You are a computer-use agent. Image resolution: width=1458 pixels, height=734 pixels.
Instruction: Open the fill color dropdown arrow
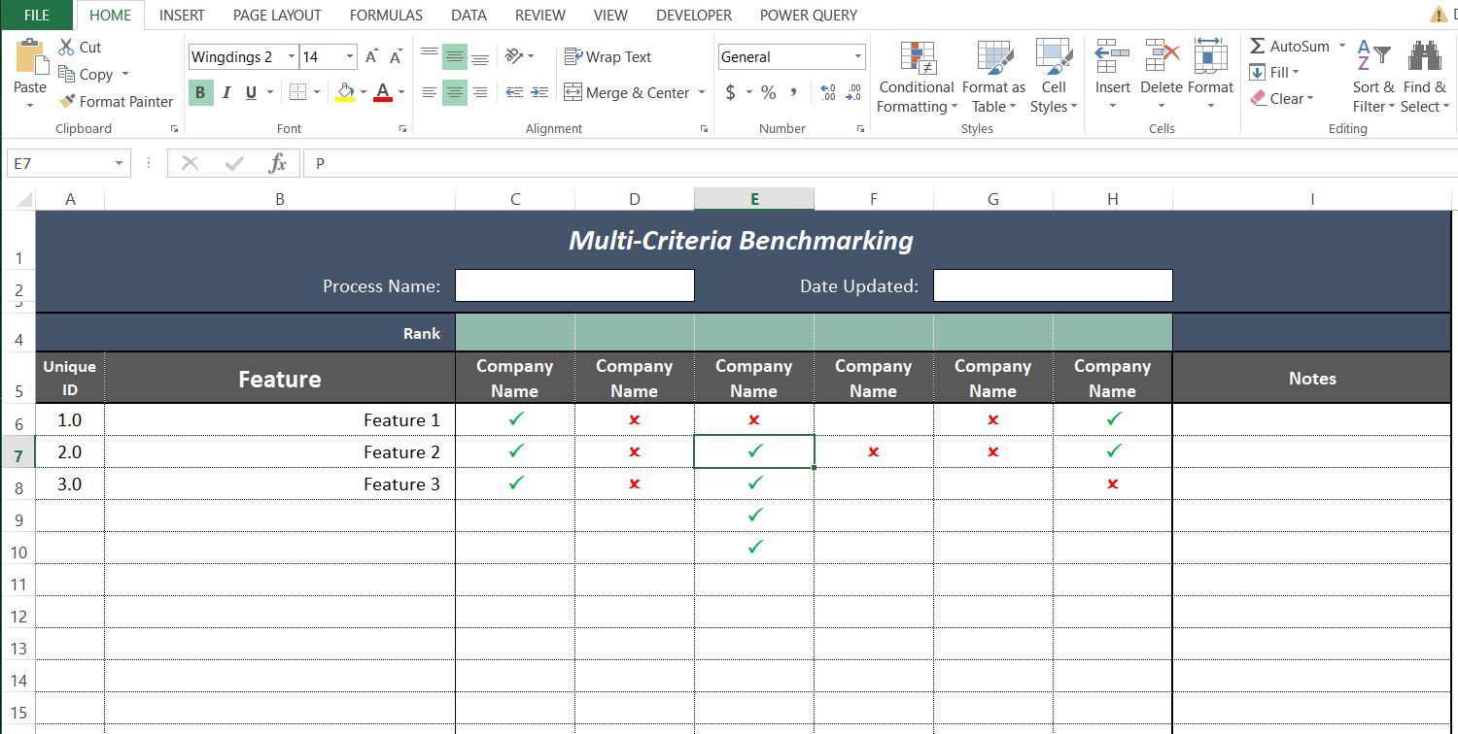362,92
